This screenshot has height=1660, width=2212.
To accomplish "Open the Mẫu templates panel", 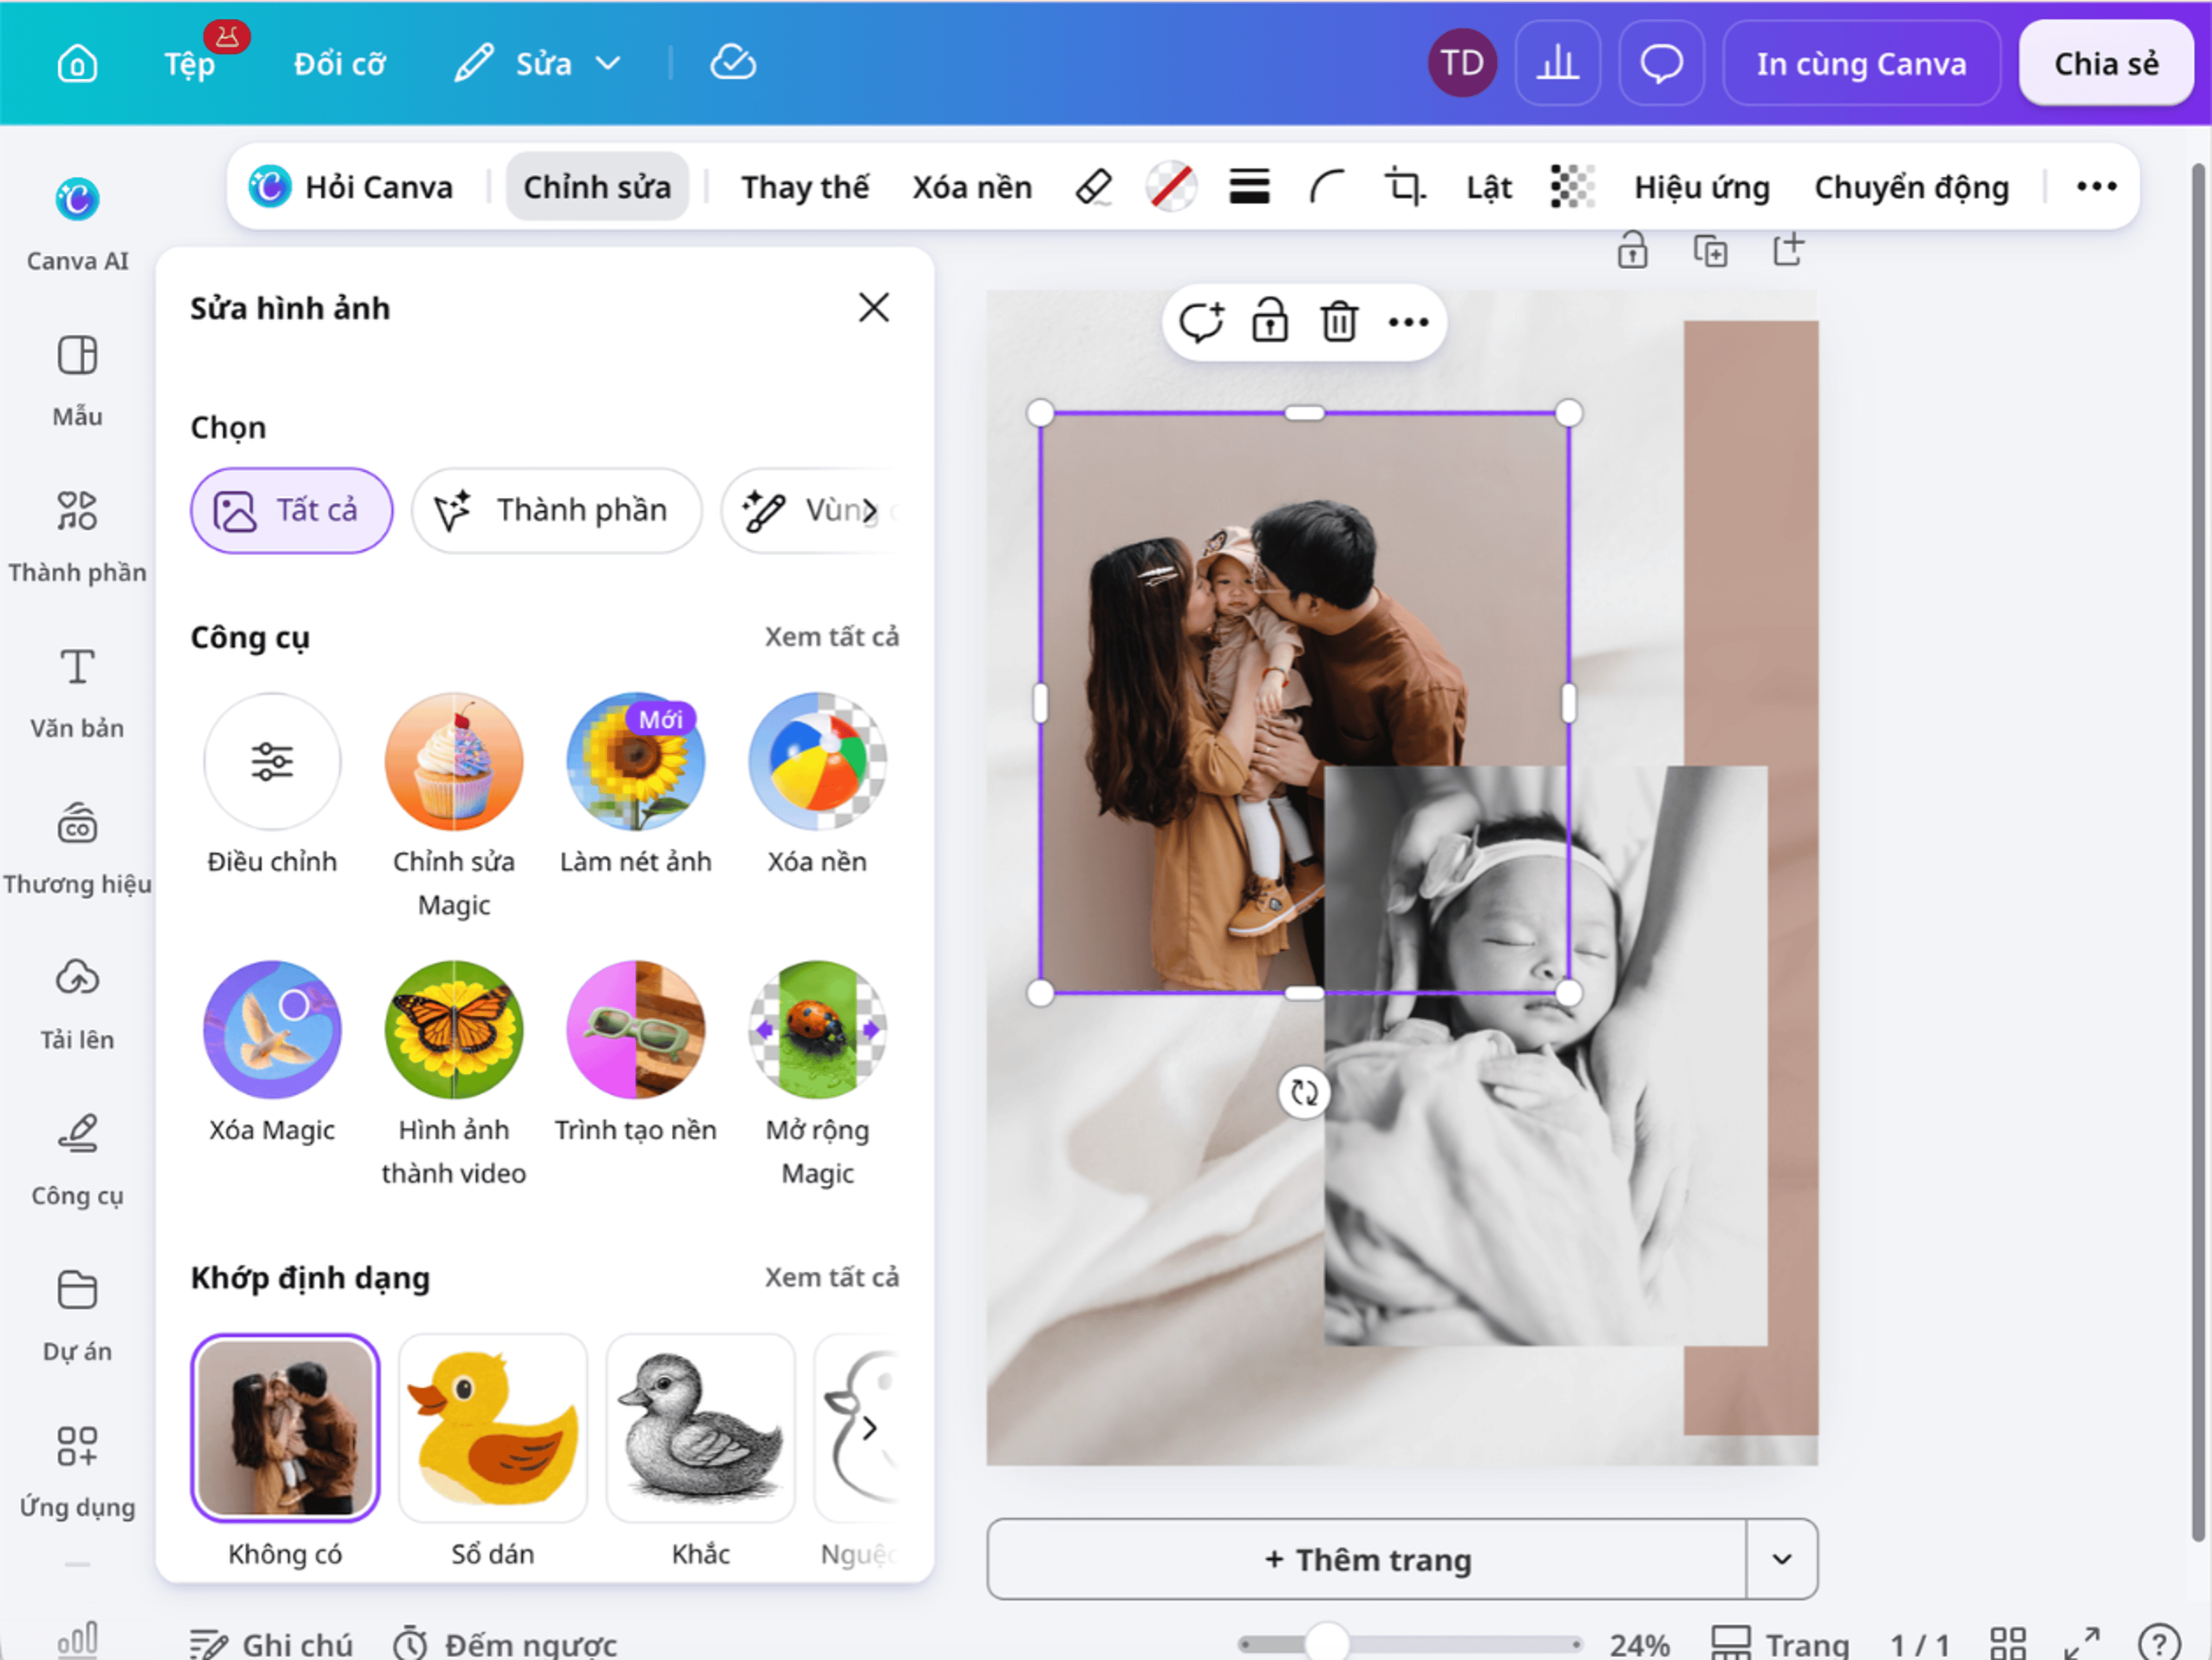I will (77, 381).
